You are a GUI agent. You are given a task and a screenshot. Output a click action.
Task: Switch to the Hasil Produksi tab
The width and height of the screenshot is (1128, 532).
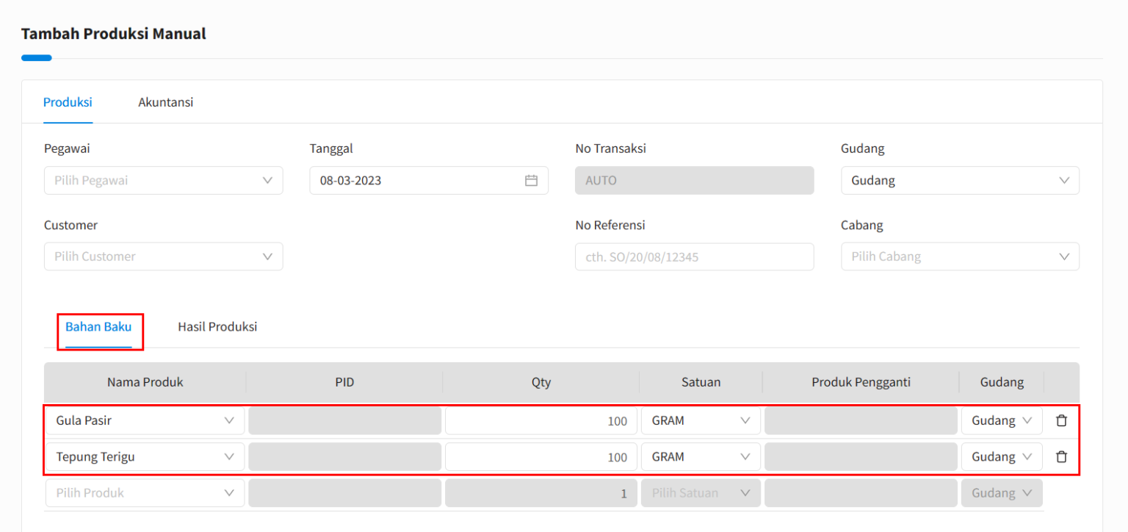(217, 326)
